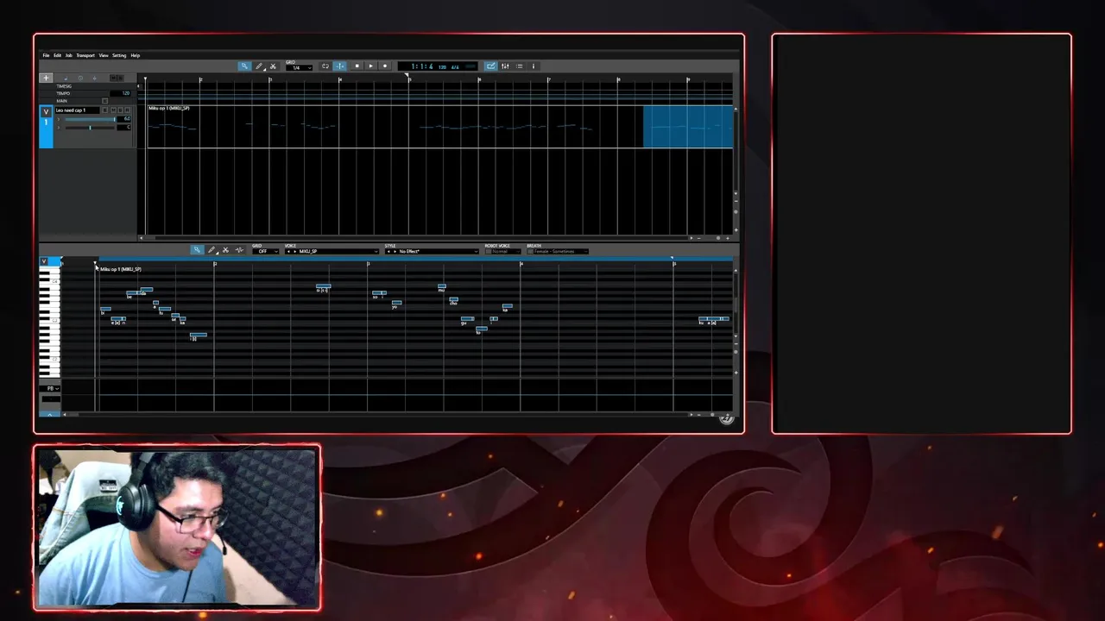Adjust the track pan slider
Screen dimensions: 1105x621
pyautogui.click(x=90, y=128)
